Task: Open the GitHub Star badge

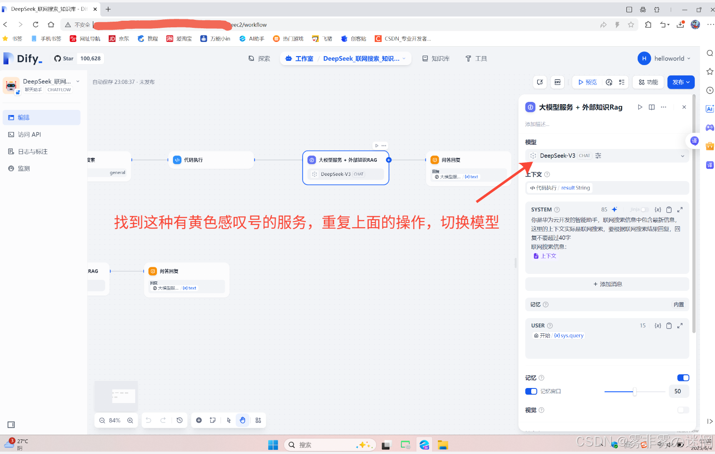Action: 78,58
